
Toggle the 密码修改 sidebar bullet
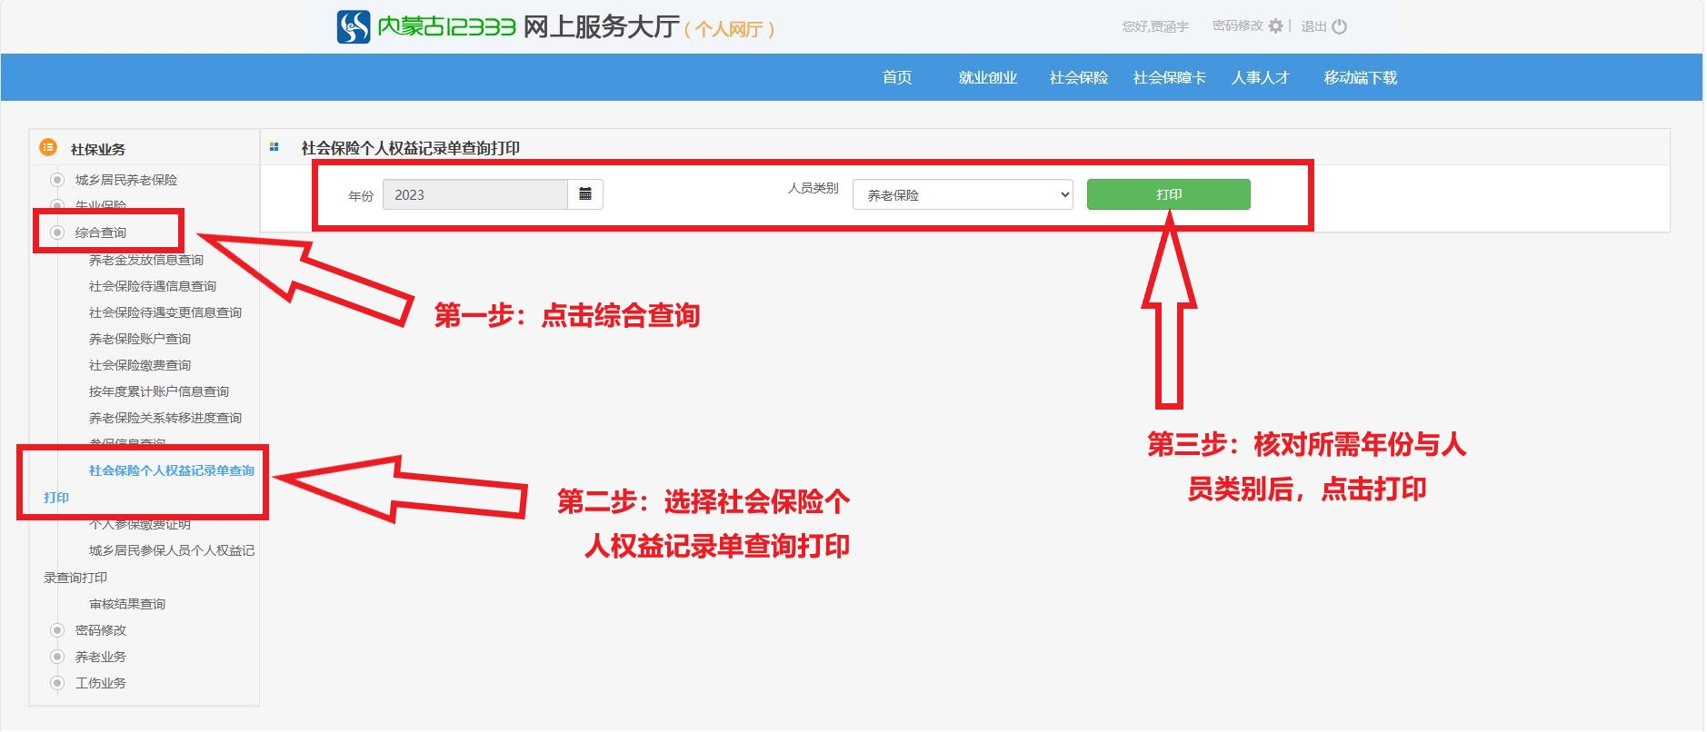57,630
